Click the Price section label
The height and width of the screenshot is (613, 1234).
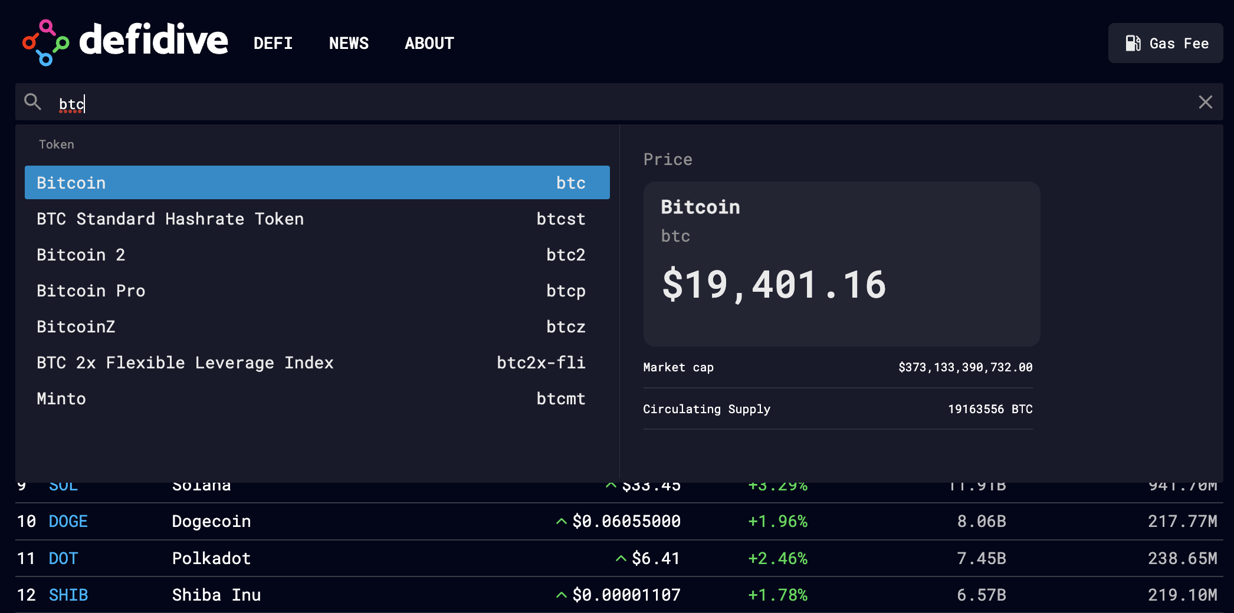coord(668,159)
